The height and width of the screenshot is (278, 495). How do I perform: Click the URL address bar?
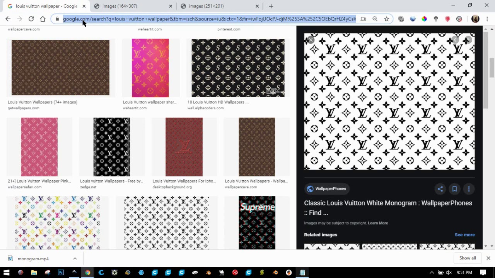click(x=209, y=19)
